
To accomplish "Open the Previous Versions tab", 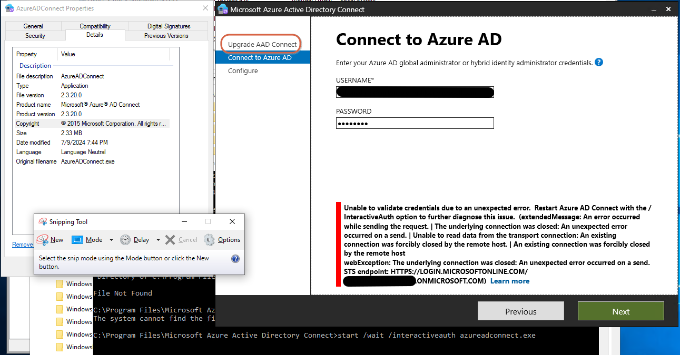I will pyautogui.click(x=166, y=35).
